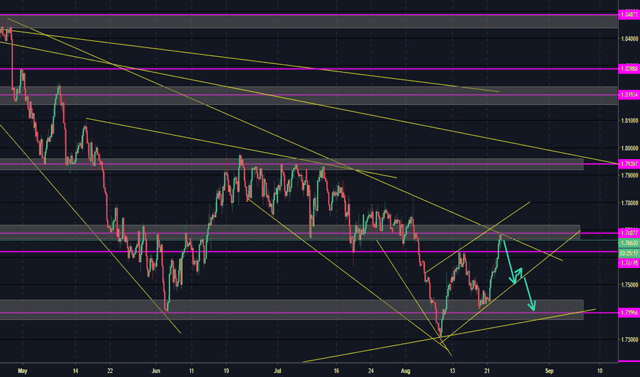Click the 13 date label on time axis
Screen dimensions: 640x377
pyautogui.click(x=453, y=371)
